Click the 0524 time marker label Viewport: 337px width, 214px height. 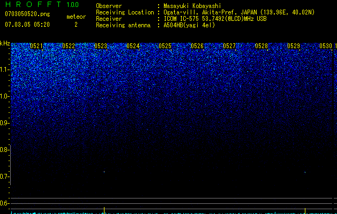pos(133,46)
